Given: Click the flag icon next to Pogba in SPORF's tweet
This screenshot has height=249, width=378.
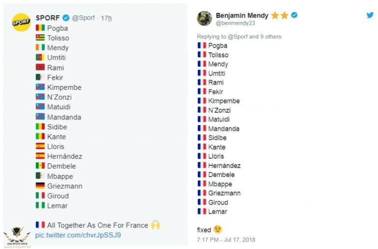Looking at the screenshot, I should (40, 28).
